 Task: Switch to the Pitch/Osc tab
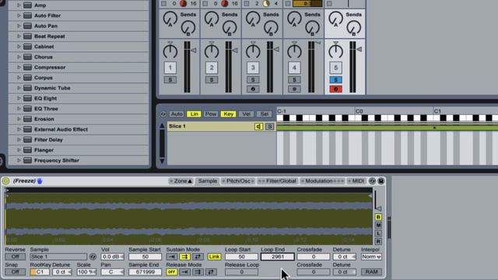[238, 181]
